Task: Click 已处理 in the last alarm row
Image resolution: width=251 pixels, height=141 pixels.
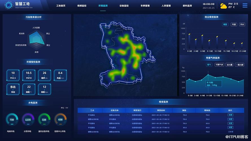Action: [230, 132]
